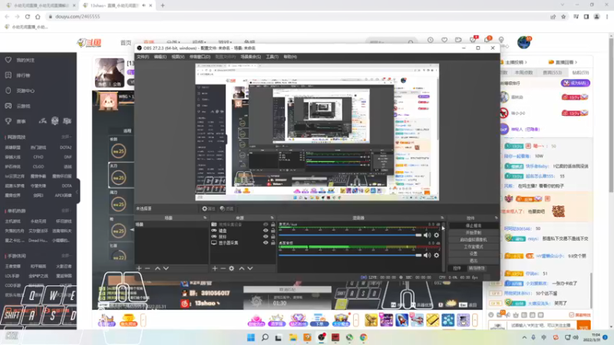Open settings gear for desktop audio channel
The width and height of the screenshot is (614, 345).
436,255
